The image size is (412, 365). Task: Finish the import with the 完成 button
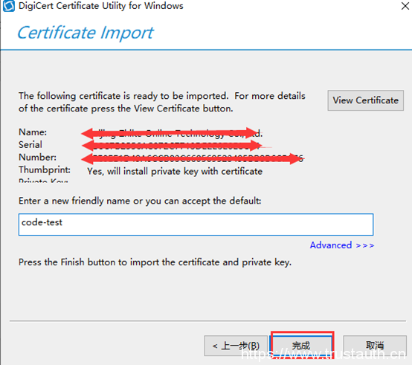(302, 346)
